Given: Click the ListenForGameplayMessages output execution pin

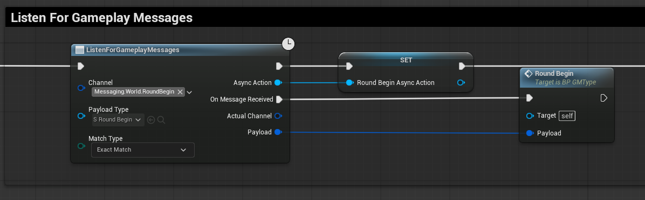Looking at the screenshot, I should pos(279,66).
